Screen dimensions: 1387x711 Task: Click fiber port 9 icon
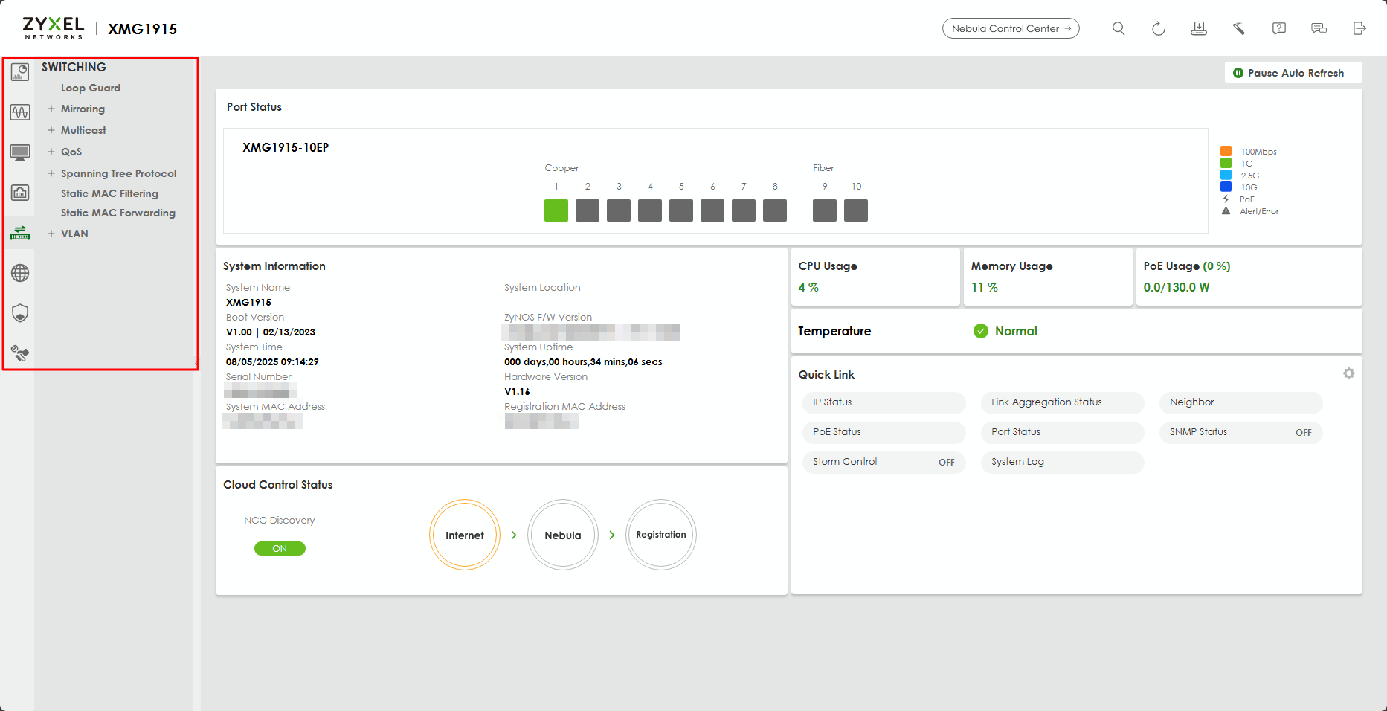click(825, 210)
